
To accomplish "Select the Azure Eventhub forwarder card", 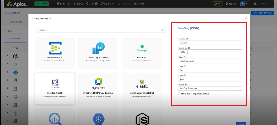I will pos(55,53).
